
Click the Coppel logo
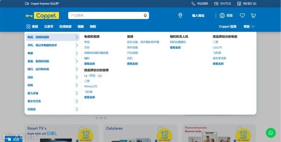(x=42, y=16)
